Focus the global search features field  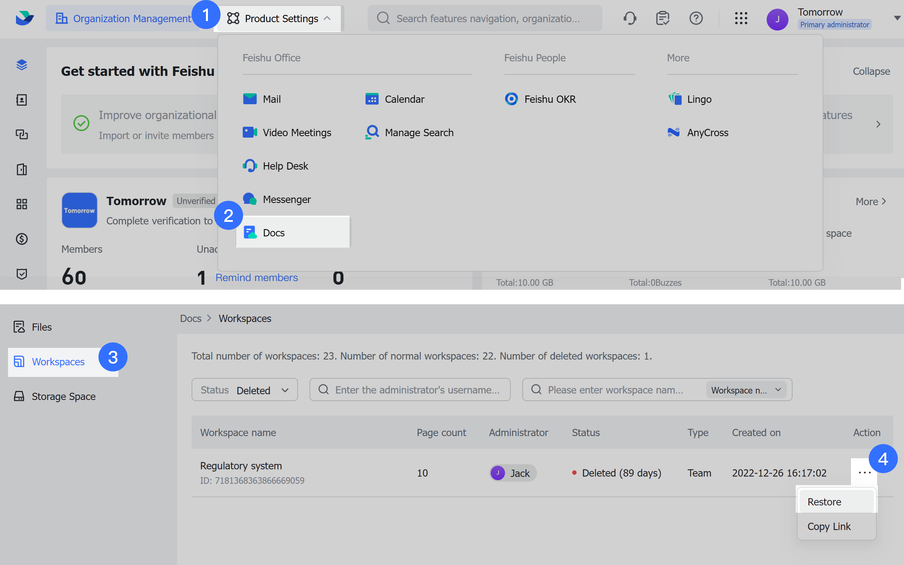coord(485,18)
